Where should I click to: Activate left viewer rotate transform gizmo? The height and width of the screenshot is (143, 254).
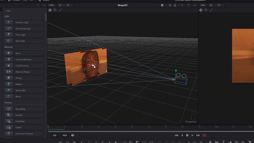click(x=55, y=10)
